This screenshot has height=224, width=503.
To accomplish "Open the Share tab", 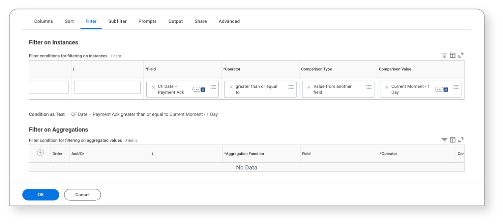I will tap(201, 21).
